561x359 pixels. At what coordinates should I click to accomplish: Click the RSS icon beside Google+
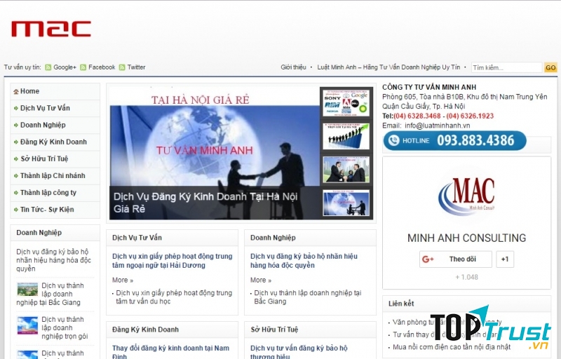[48, 67]
